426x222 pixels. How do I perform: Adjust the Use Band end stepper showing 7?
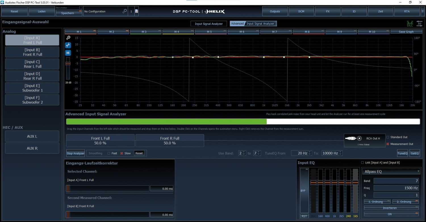pos(257,153)
